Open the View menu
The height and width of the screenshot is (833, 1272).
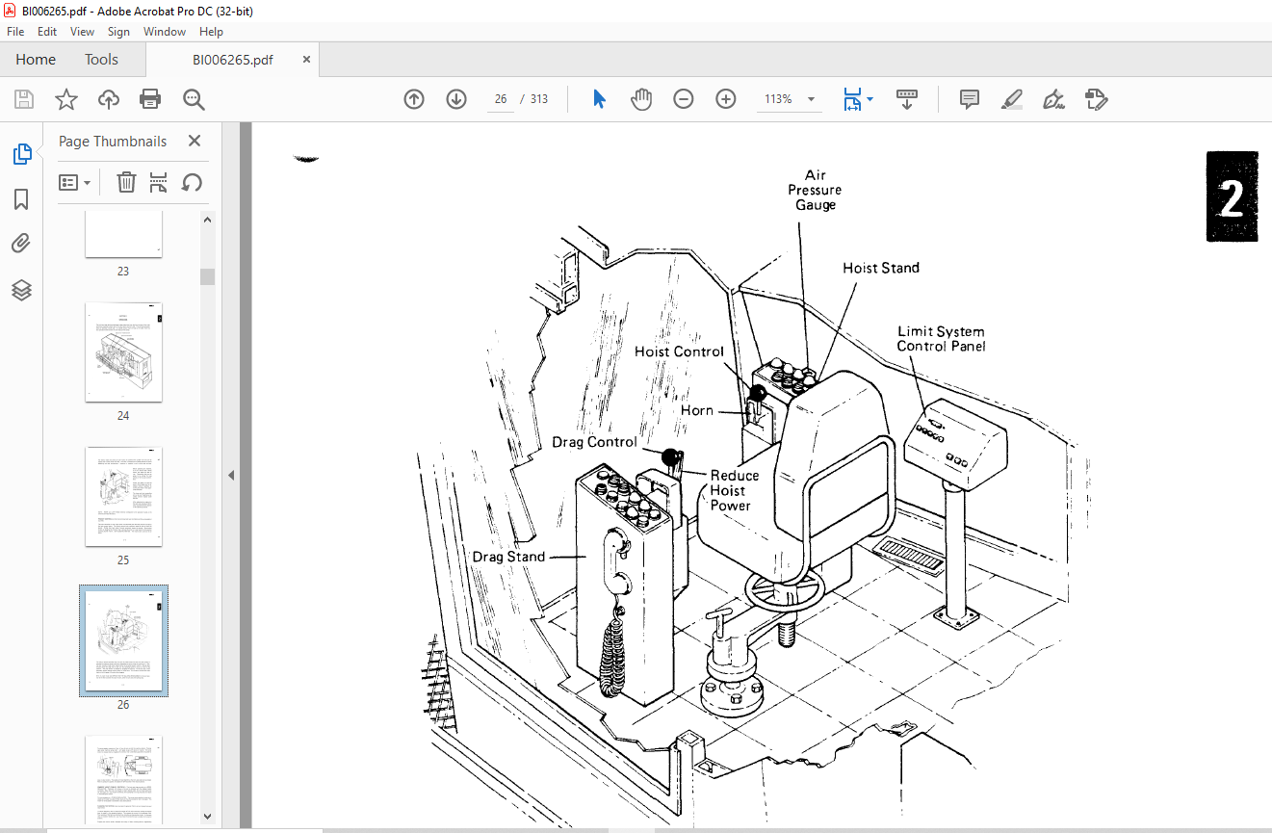(82, 32)
